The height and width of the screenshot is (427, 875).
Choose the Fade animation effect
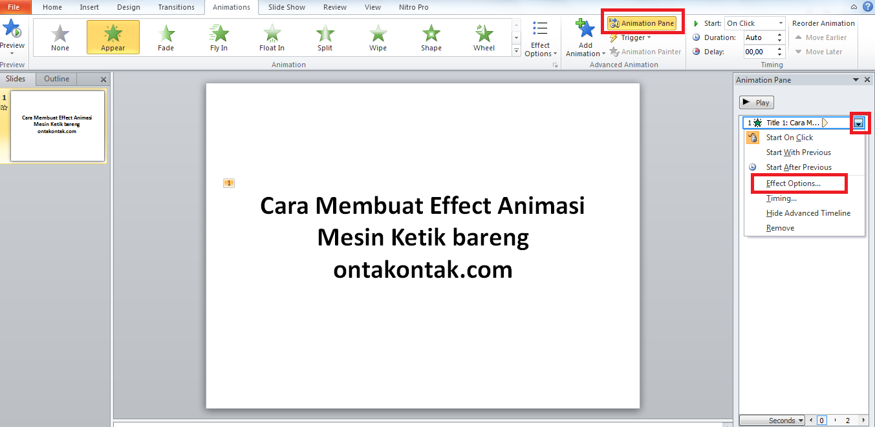point(166,37)
